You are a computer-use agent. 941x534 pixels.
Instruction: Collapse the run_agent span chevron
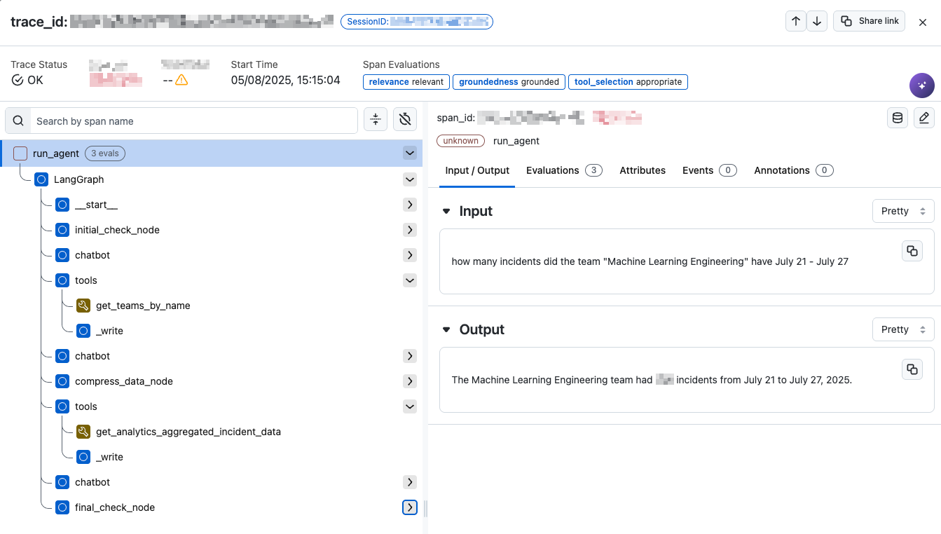coord(410,153)
